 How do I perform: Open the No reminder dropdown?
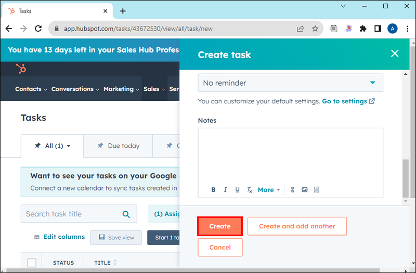(x=291, y=83)
